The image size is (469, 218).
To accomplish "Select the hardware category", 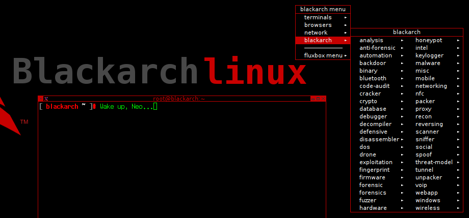I will tap(379, 208).
